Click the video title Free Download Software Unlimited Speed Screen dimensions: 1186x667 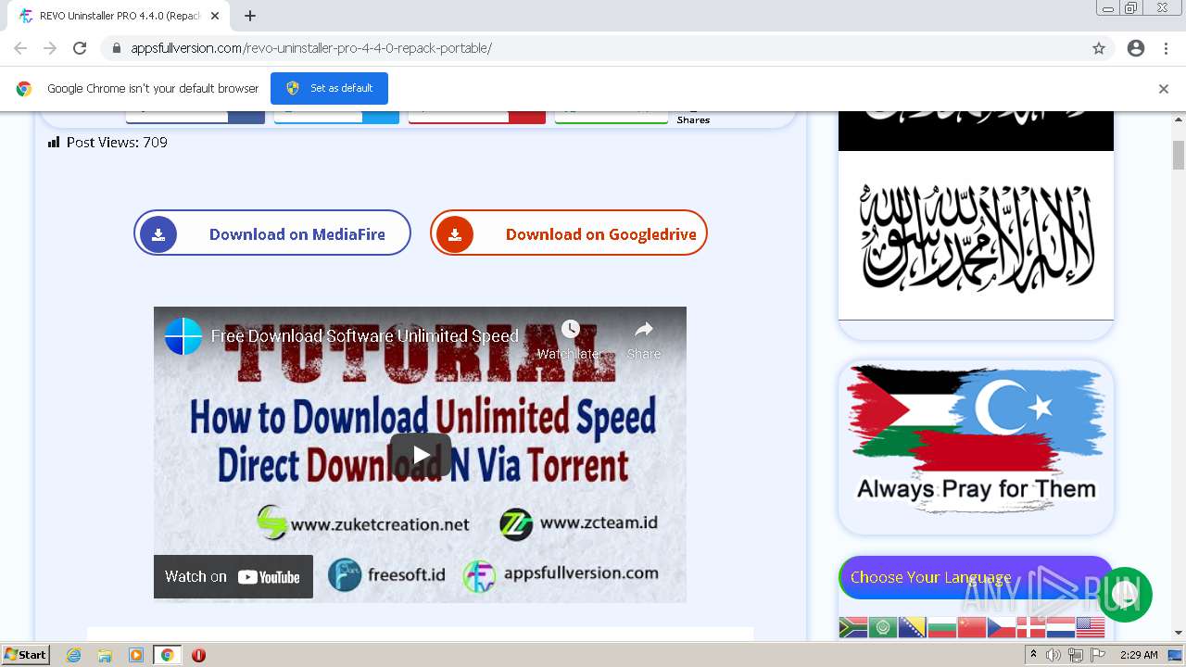tap(365, 336)
